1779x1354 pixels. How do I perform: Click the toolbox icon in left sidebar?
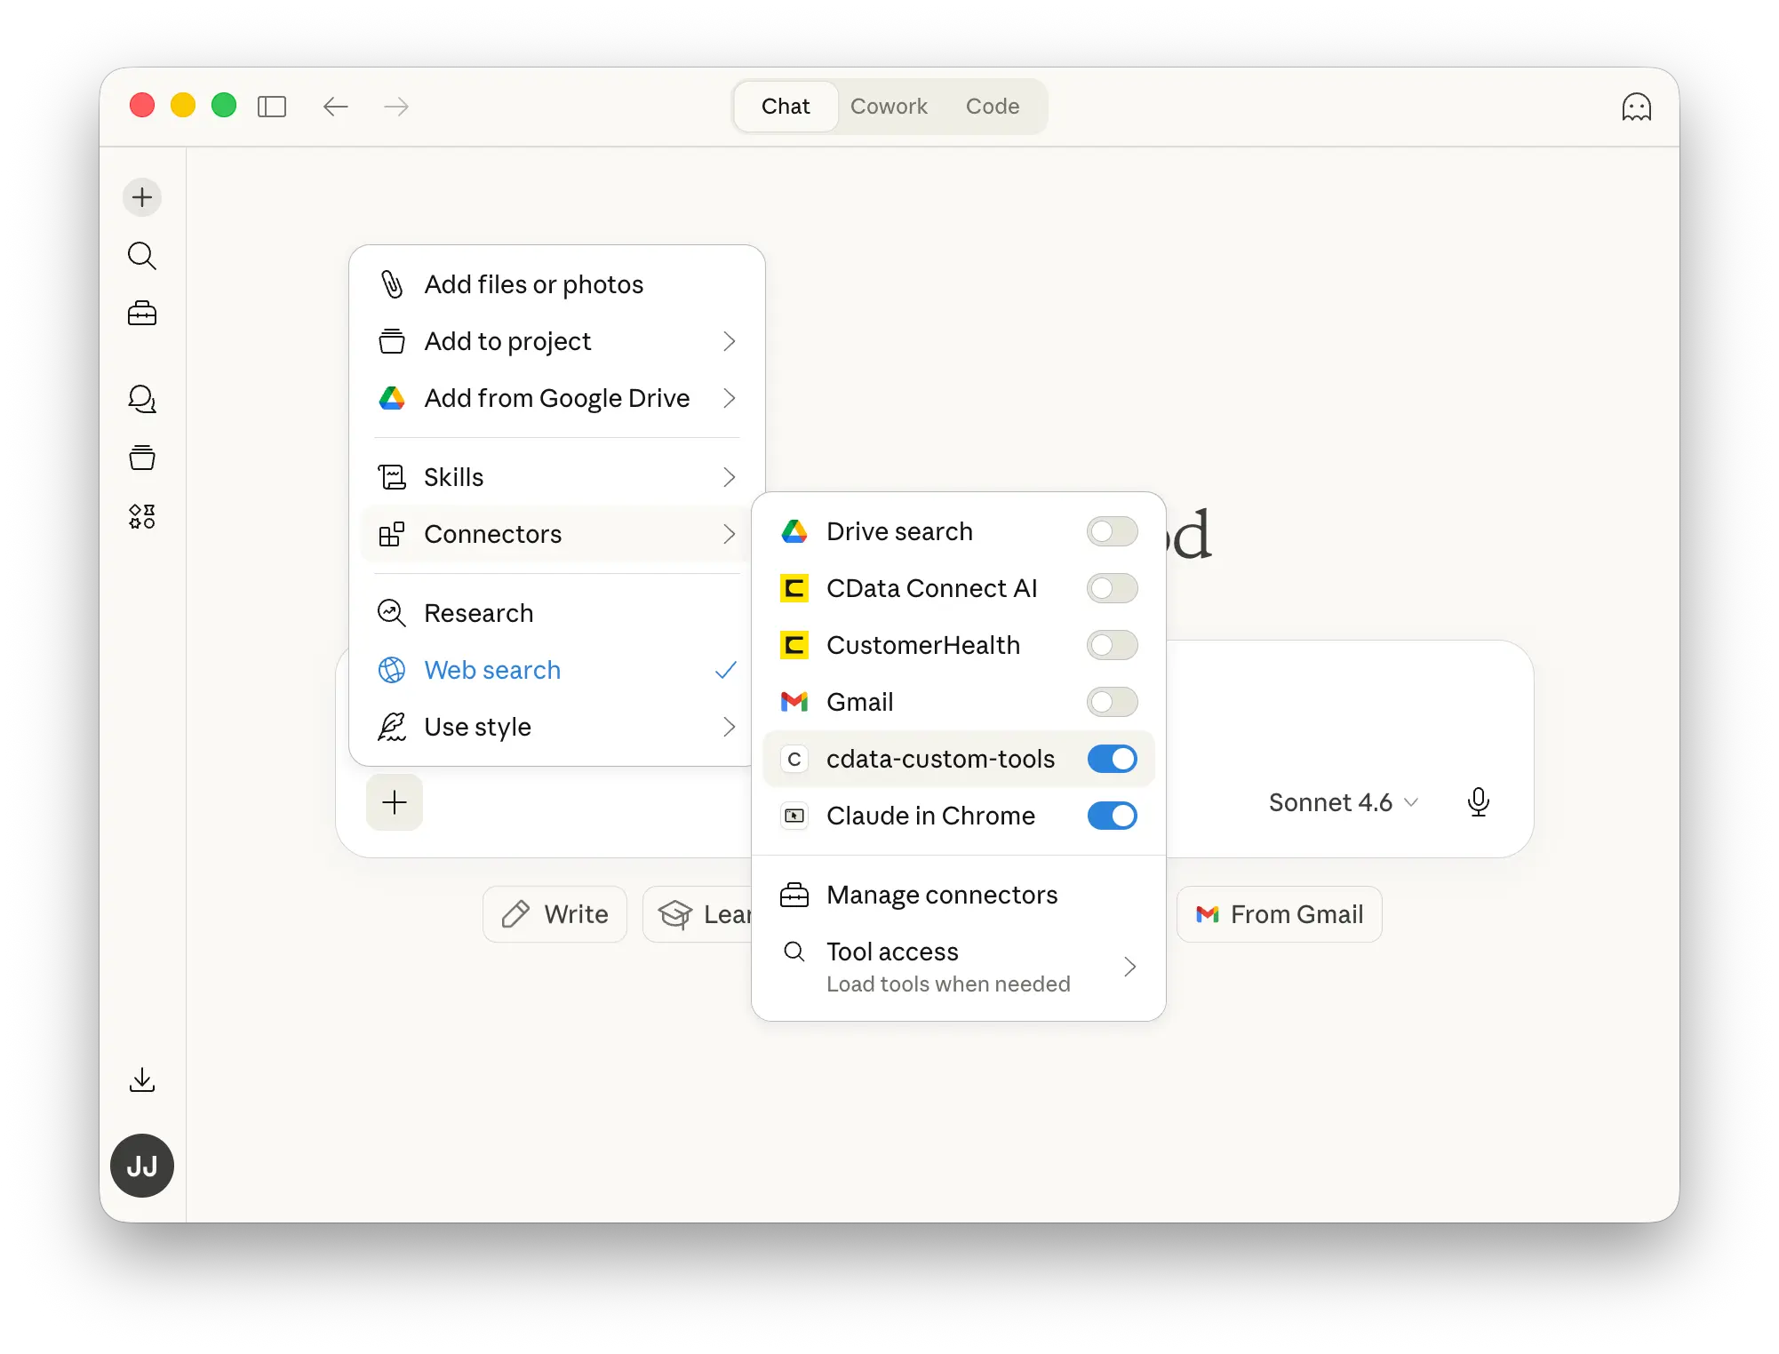tap(142, 314)
